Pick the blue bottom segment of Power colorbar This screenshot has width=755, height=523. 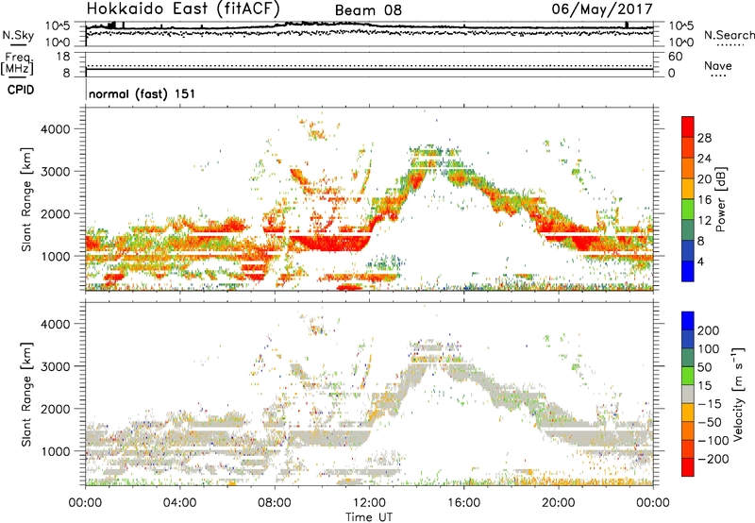tap(688, 271)
